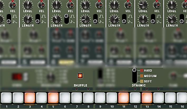187x109 pixels.
Task: Toggle step button 4
Action: [41, 98]
